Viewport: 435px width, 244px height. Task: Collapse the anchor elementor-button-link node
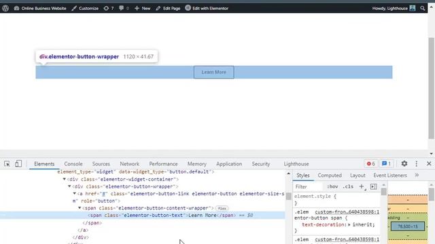[75, 194]
